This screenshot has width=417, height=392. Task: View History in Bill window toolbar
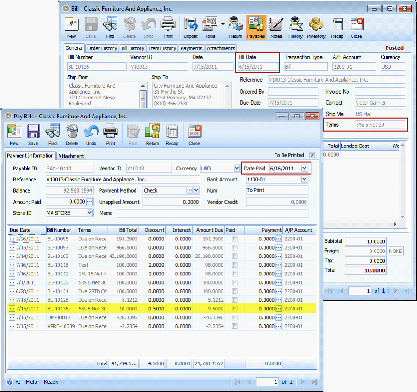point(295,28)
